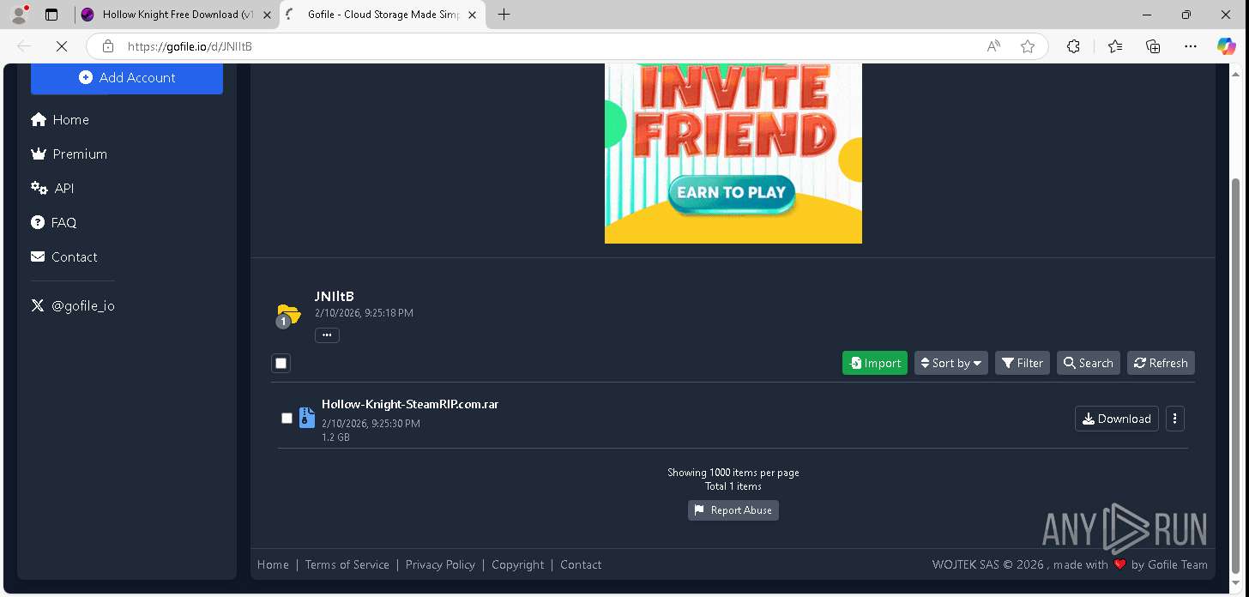Open a new browser tab
This screenshot has height=597, width=1249.
[504, 15]
